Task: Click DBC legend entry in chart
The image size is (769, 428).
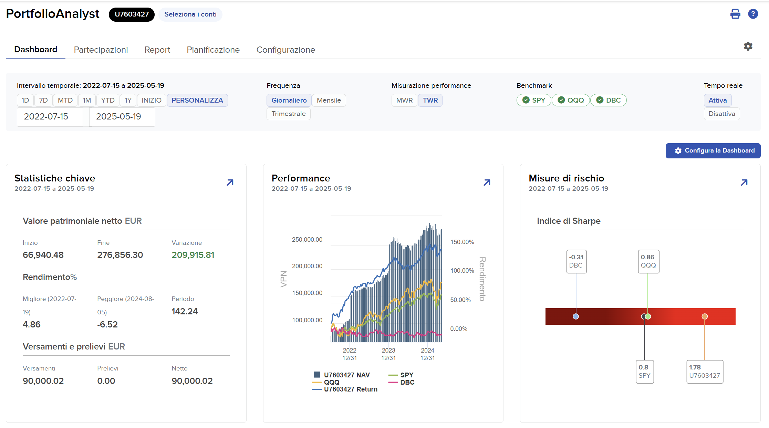Action: pos(402,382)
